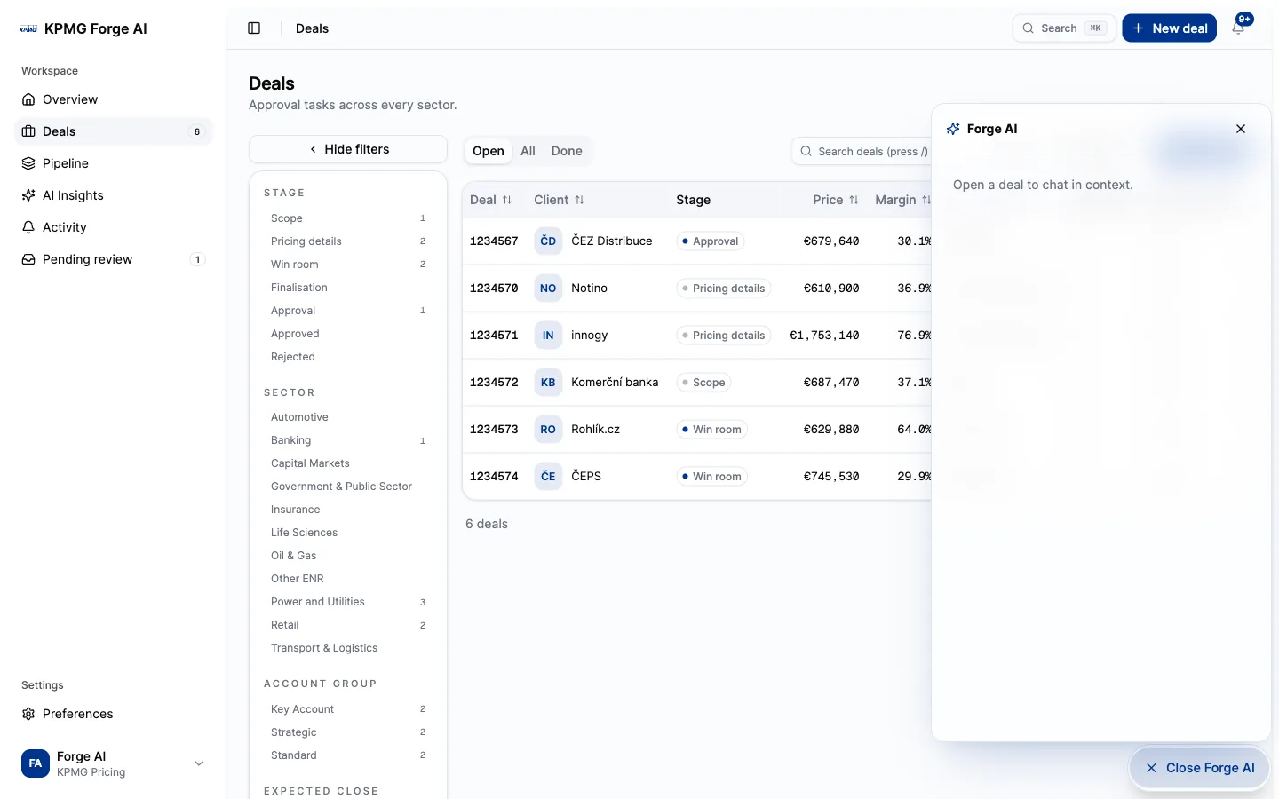Click the Pending review inbox icon

coord(28,259)
